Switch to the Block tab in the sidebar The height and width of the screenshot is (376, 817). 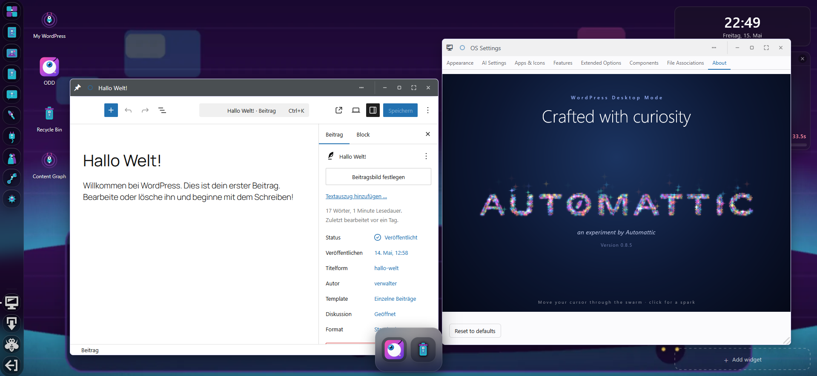click(x=363, y=134)
